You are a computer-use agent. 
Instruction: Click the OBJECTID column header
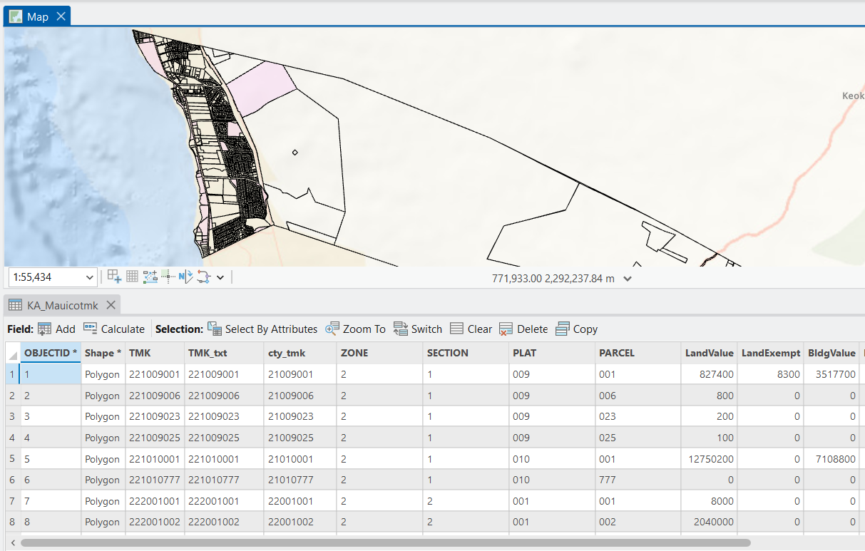[50, 353]
